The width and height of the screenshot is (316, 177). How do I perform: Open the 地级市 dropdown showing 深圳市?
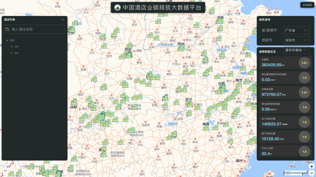pyautogui.click(x=296, y=40)
